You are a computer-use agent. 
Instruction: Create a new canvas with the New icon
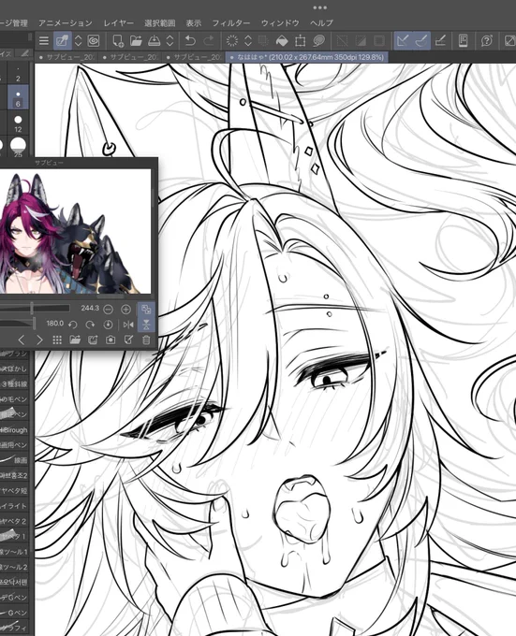pyautogui.click(x=118, y=40)
